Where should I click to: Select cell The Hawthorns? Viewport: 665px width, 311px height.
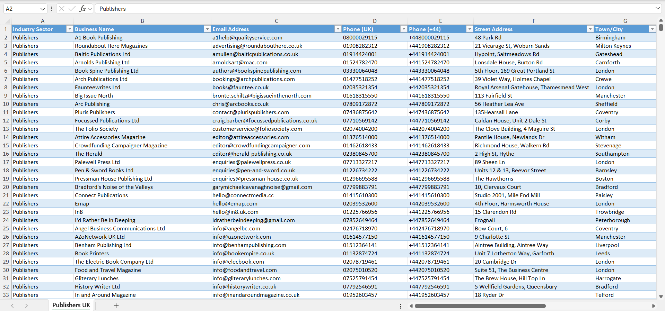pos(534,179)
